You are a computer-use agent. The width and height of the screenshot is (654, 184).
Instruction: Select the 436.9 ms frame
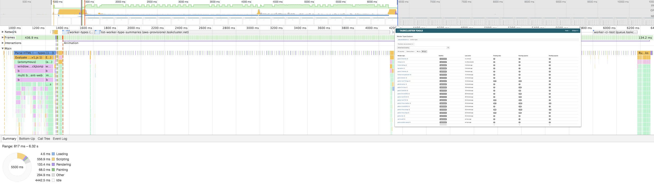click(31, 38)
